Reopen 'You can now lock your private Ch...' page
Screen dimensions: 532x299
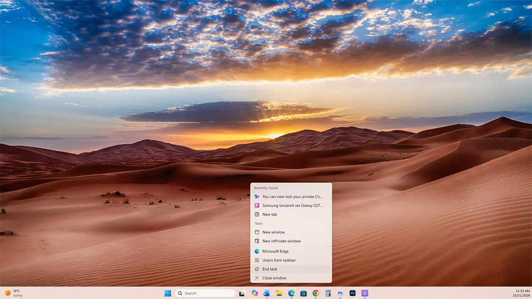(x=291, y=196)
